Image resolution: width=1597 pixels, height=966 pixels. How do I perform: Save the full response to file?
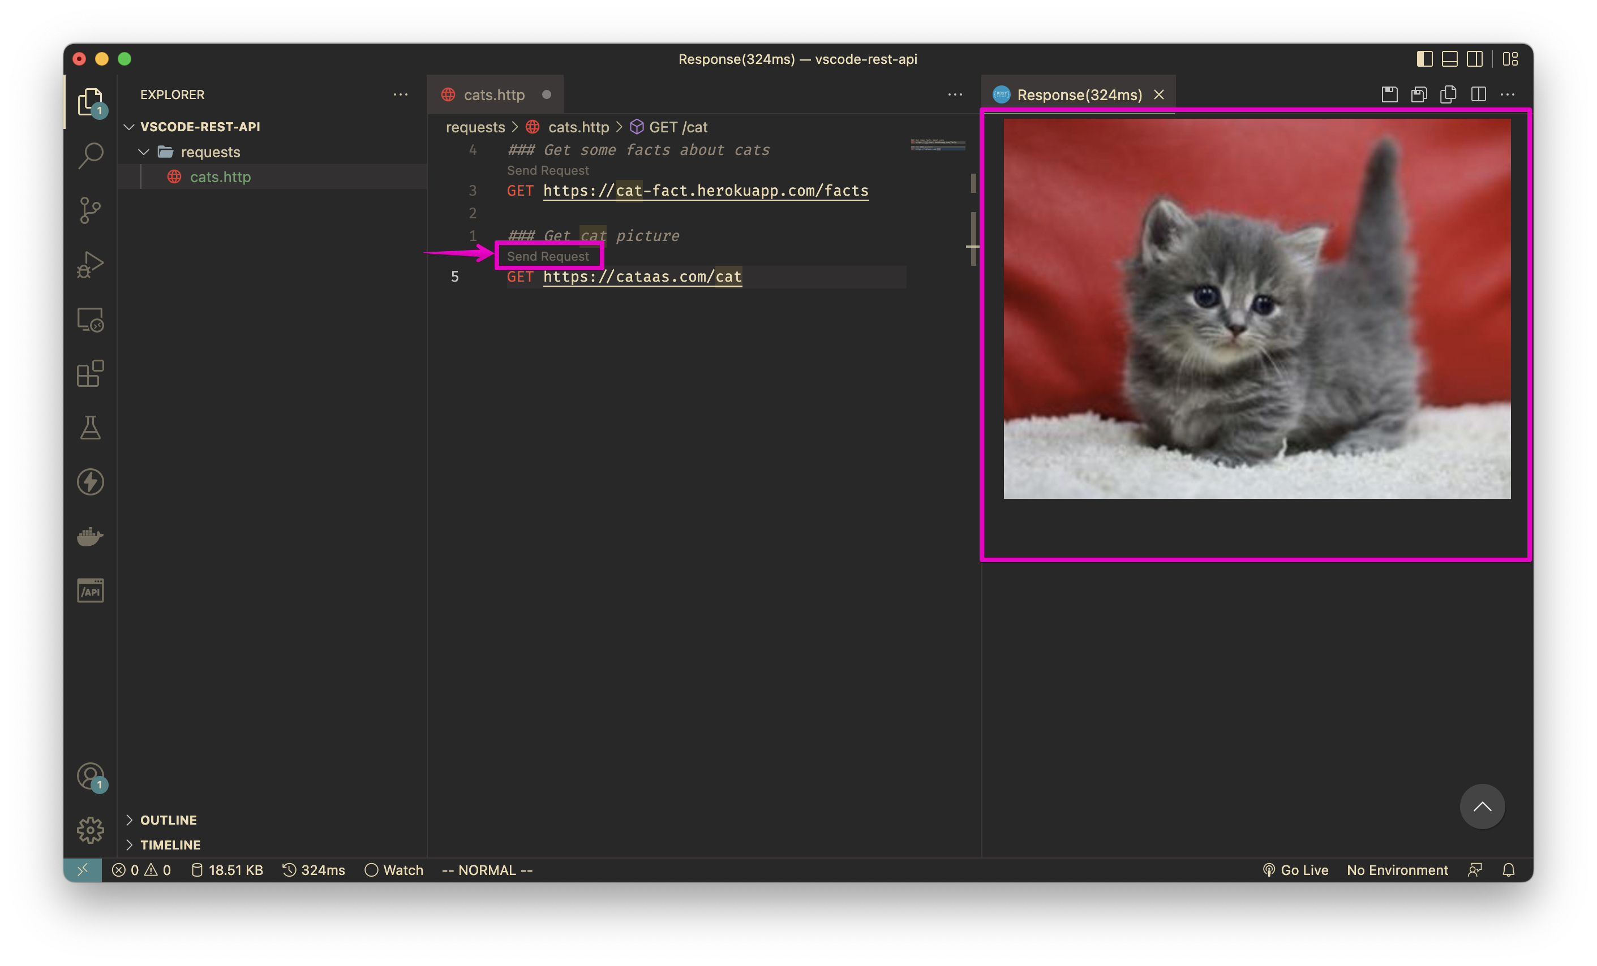coord(1389,94)
